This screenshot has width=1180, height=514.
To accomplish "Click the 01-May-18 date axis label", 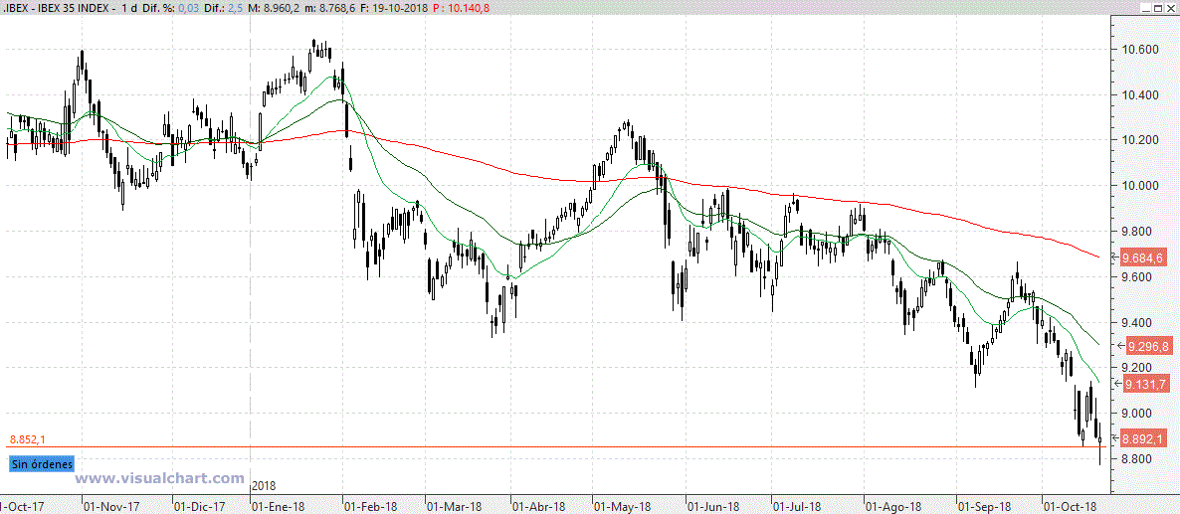I will pyautogui.click(x=623, y=506).
